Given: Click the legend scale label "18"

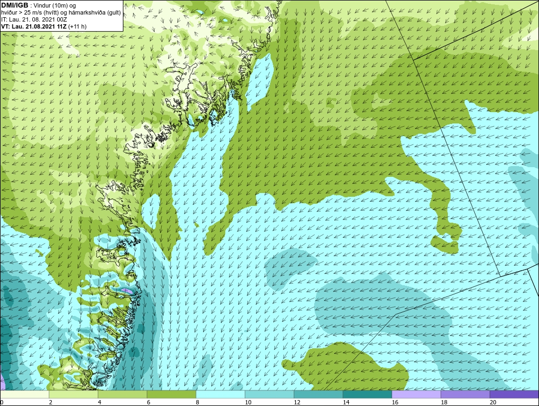Looking at the screenshot, I should pos(444,402).
